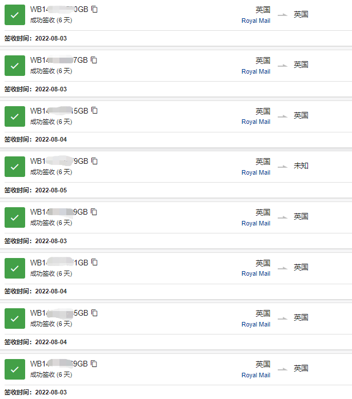Click the 未知 destination label

point(301,166)
